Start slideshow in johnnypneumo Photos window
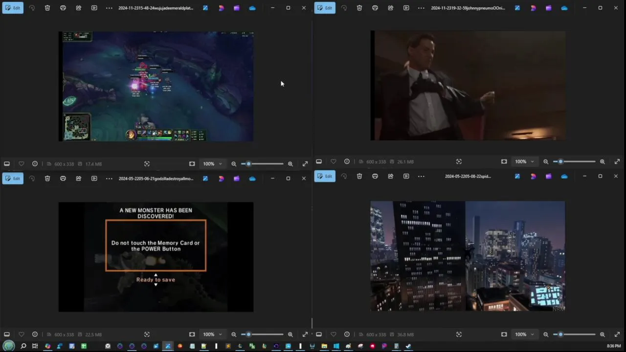The image size is (626, 352). pyautogui.click(x=406, y=8)
